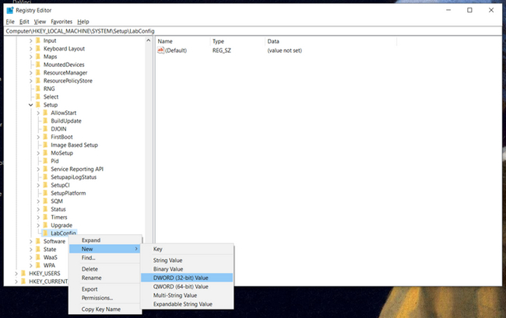
Task: Click the Registry Editor app icon
Action: coord(10,10)
